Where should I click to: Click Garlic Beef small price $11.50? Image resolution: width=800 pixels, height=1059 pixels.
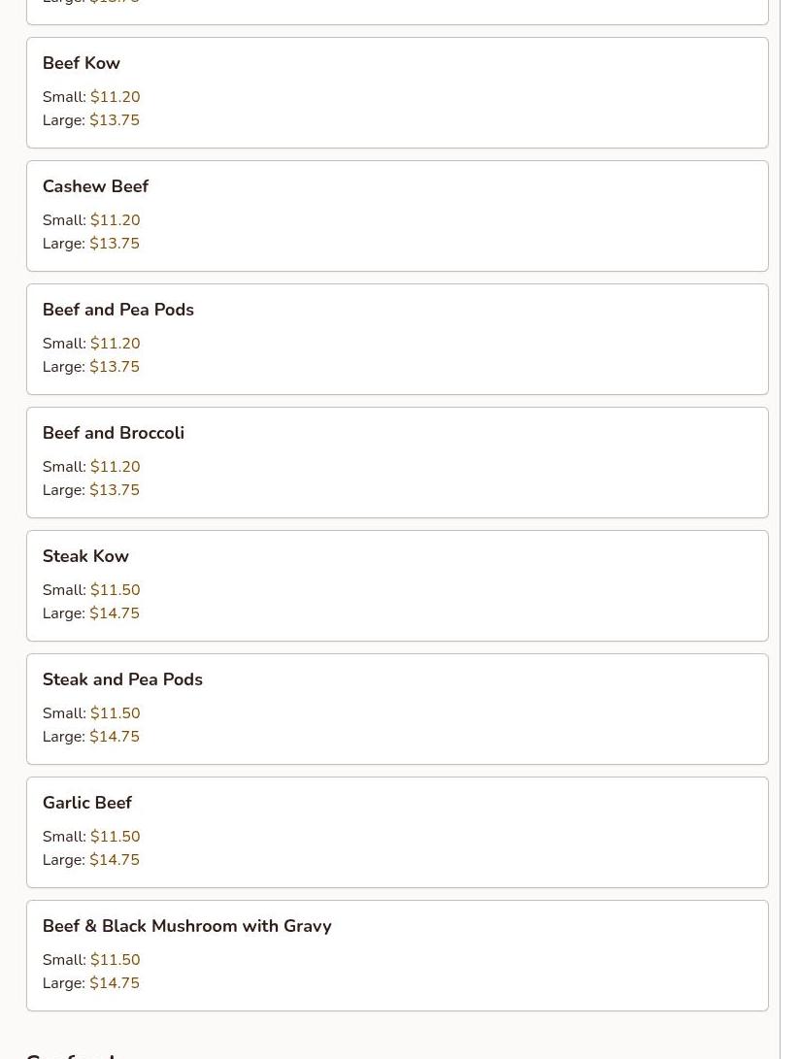coord(115,837)
